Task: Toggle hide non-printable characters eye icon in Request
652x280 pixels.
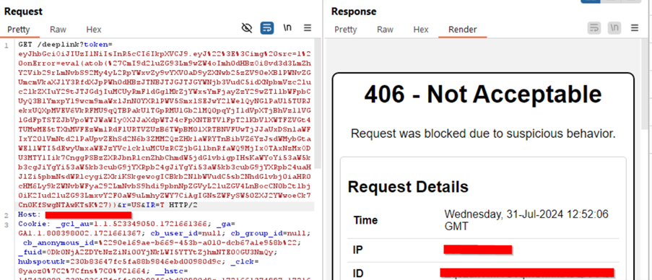Action: click(247, 28)
